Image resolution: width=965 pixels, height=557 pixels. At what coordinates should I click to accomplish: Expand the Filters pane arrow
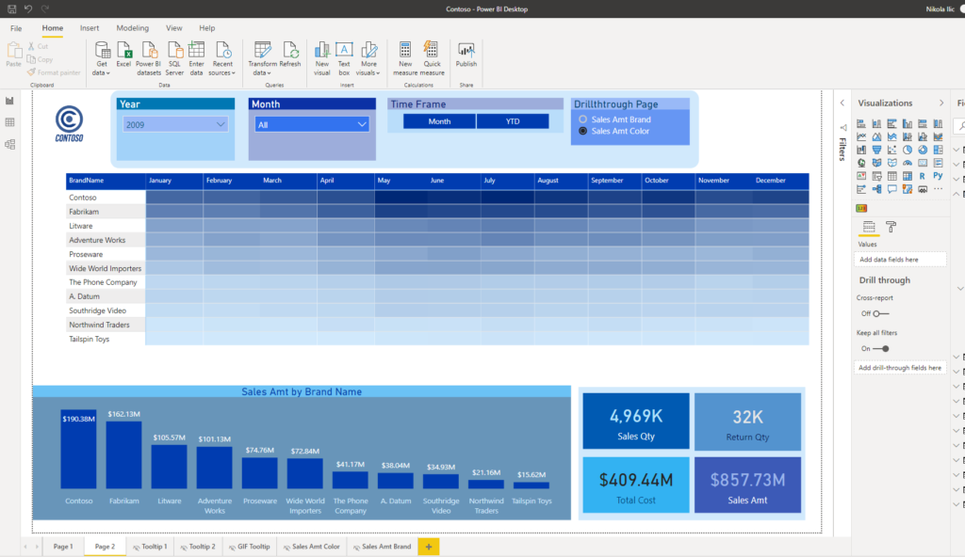pos(842,103)
